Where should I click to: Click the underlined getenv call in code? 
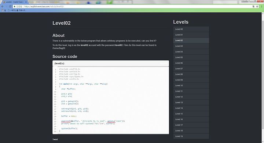(111, 121)
